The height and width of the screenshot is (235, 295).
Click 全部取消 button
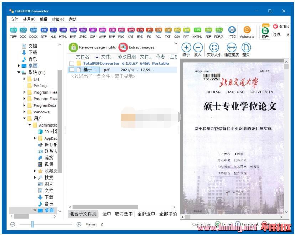point(168,214)
